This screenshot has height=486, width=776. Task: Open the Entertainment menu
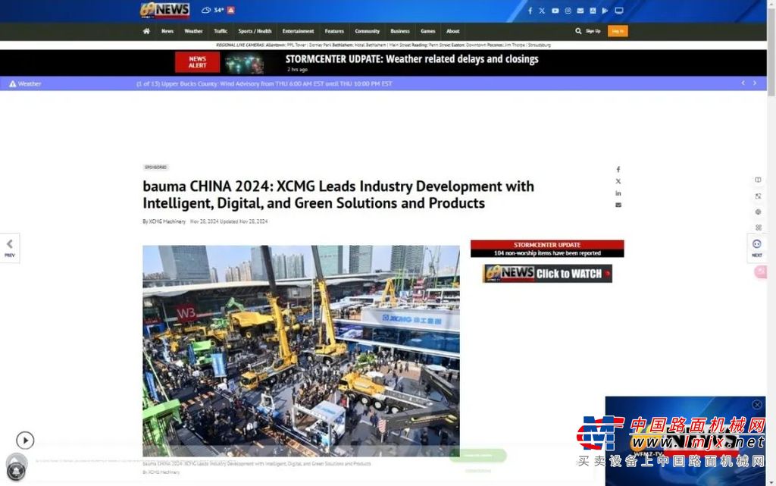point(298,31)
